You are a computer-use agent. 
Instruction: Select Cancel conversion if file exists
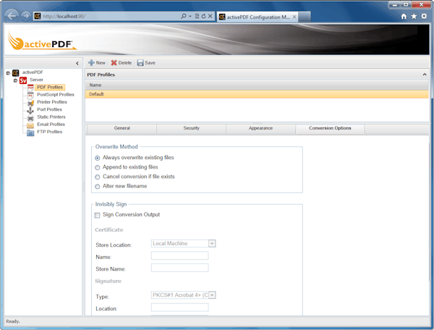pyautogui.click(x=98, y=177)
